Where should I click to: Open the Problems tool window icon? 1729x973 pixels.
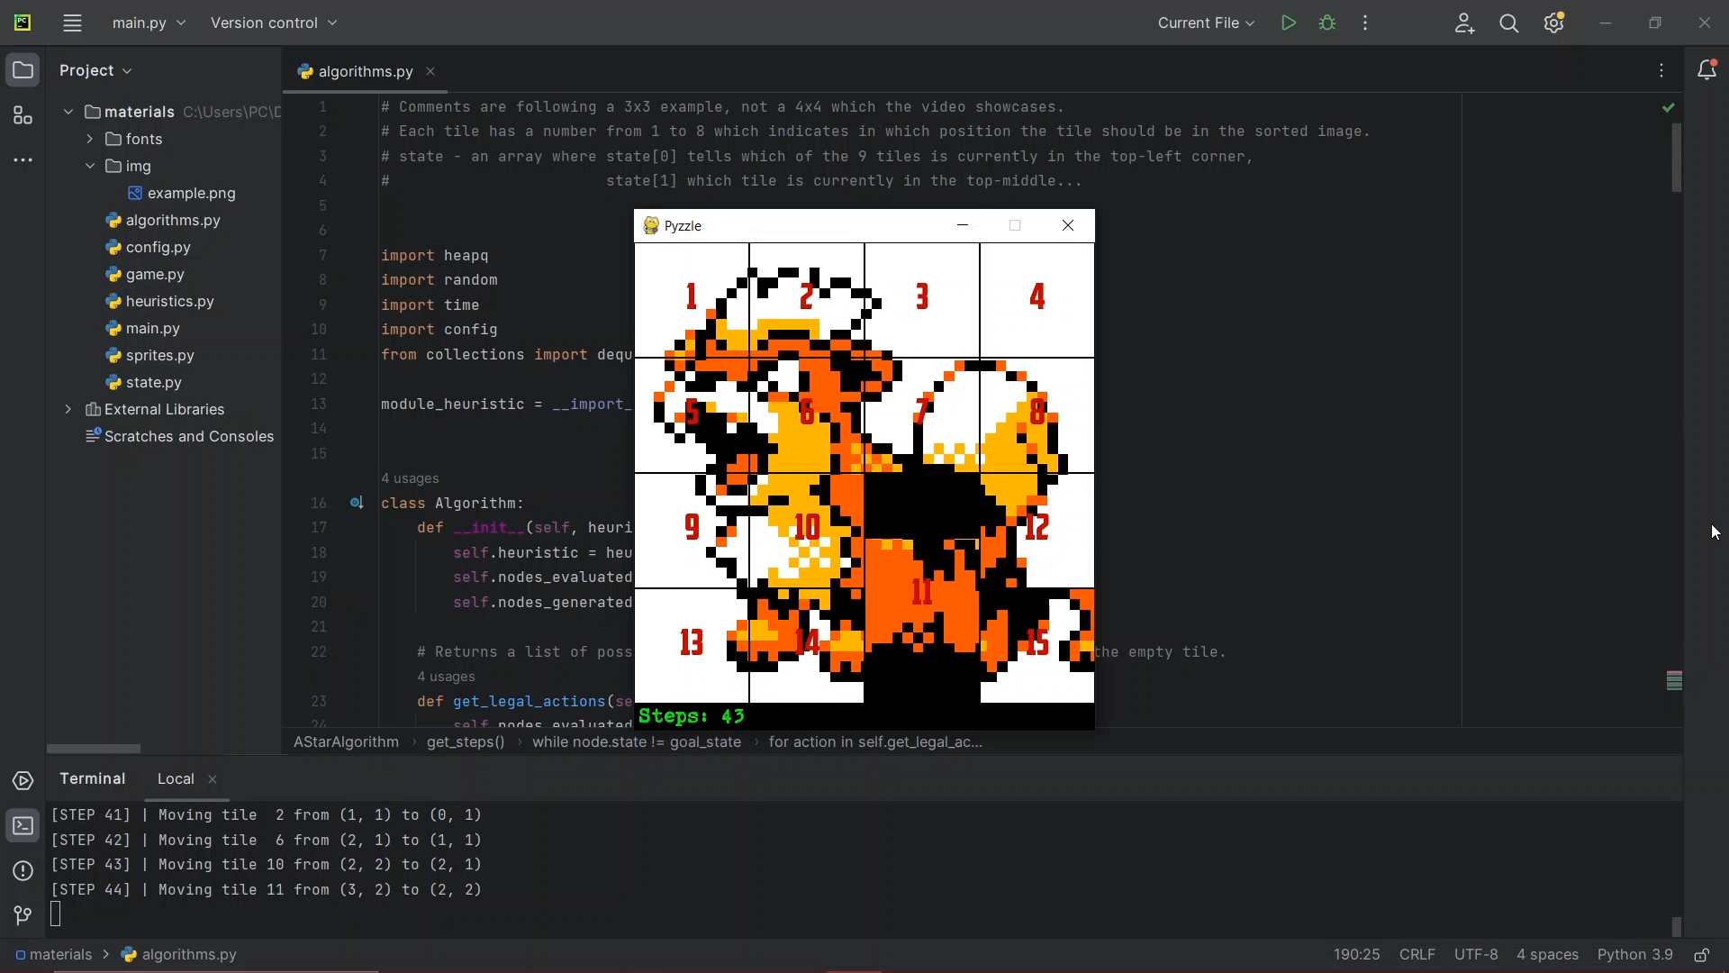coord(23,872)
